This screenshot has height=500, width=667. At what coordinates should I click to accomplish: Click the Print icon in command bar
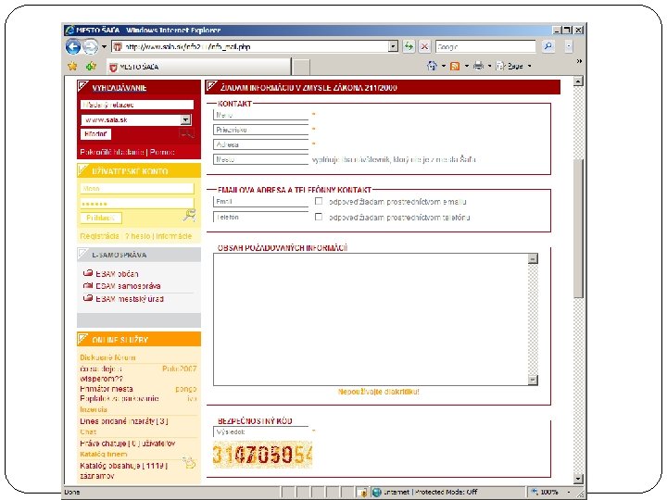[x=478, y=66]
